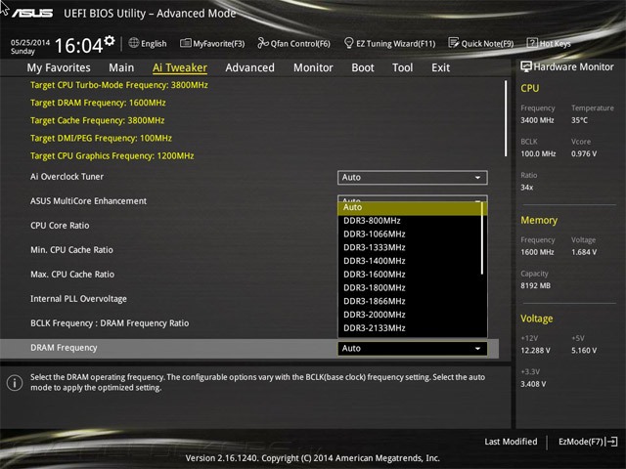Open the Monitor tab
Viewport: 626px width, 469px height.
point(313,67)
